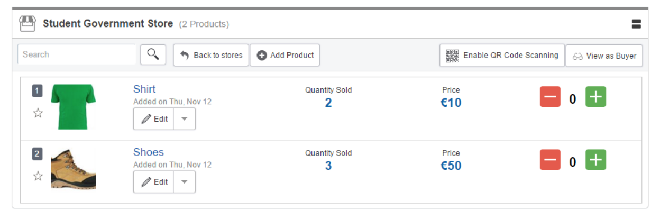Image resolution: width=660 pixels, height=219 pixels.
Task: Star the Shoes product as favorite
Action: 38,176
